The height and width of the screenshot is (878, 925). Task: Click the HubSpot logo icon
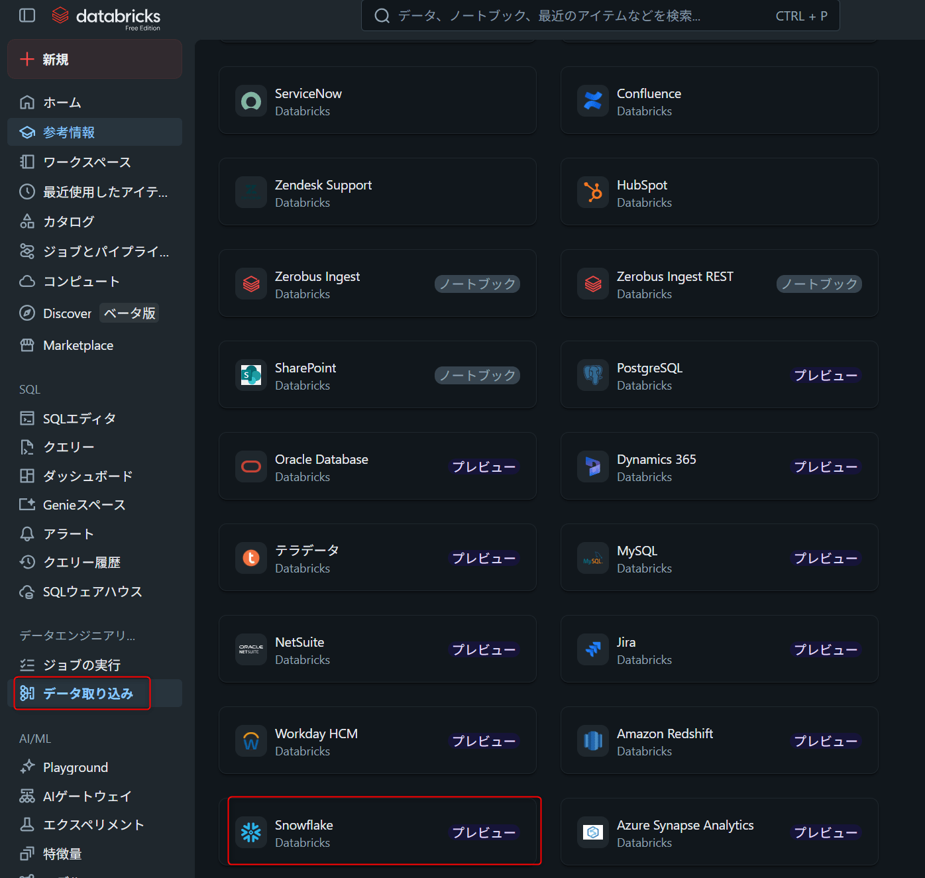(593, 193)
